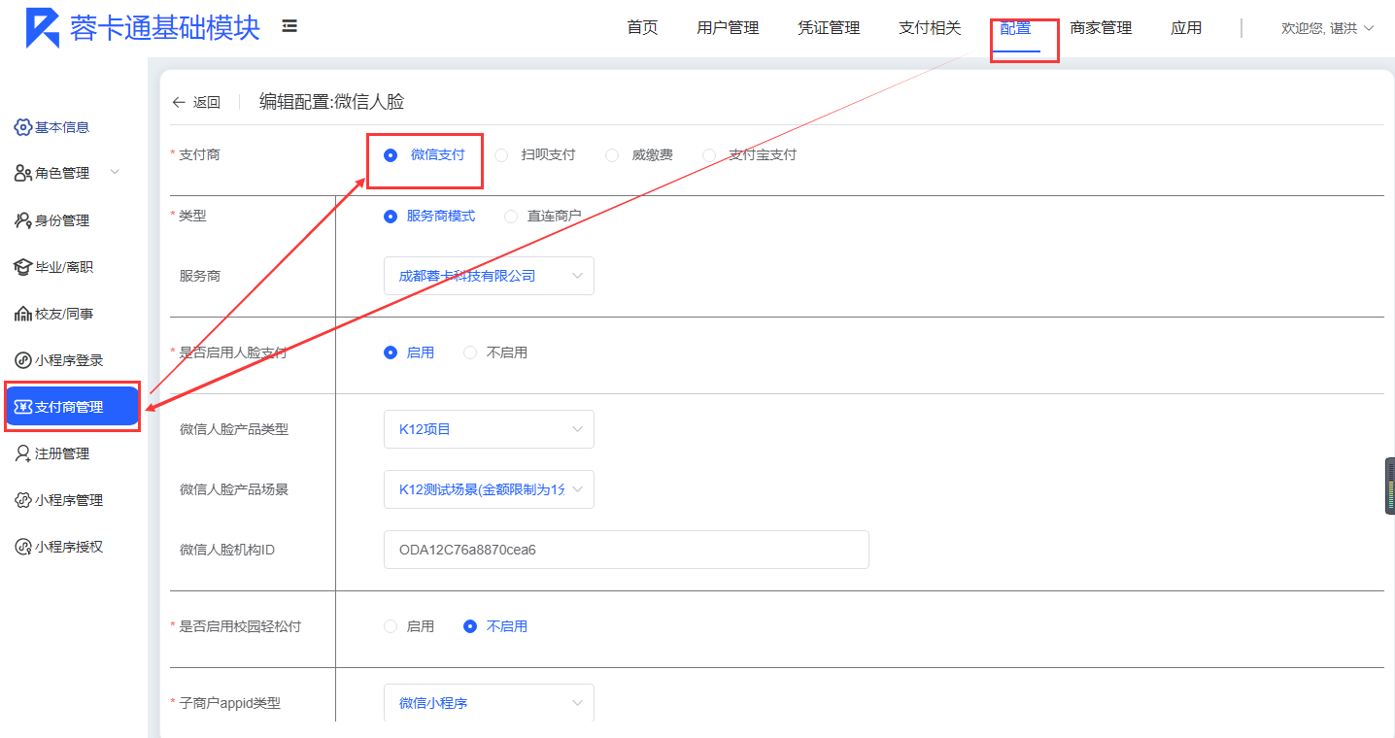Image resolution: width=1395 pixels, height=738 pixels.
Task: Open the 服务商 dropdown
Action: tap(489, 276)
